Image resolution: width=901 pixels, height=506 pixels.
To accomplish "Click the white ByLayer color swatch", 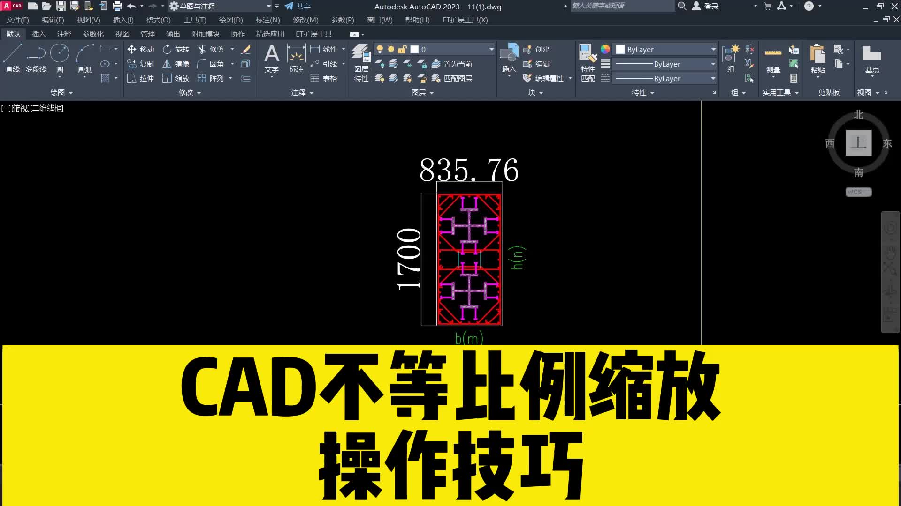I will pos(620,49).
